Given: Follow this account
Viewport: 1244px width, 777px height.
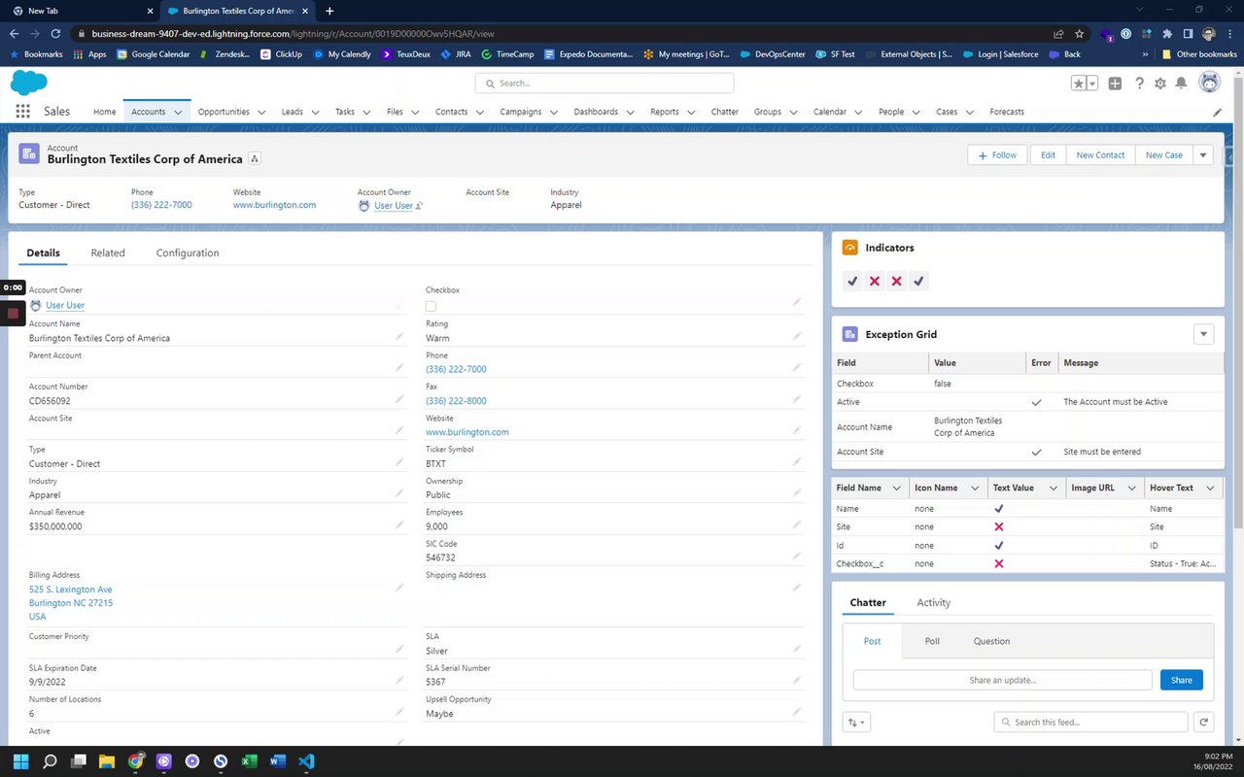Looking at the screenshot, I should click(x=997, y=155).
